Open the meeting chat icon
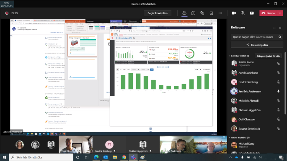Viewport: 287px width, 161px height. 193,13
